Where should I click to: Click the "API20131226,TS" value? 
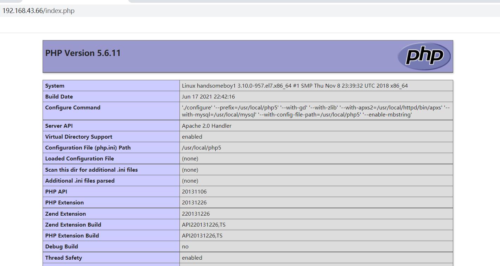202,236
